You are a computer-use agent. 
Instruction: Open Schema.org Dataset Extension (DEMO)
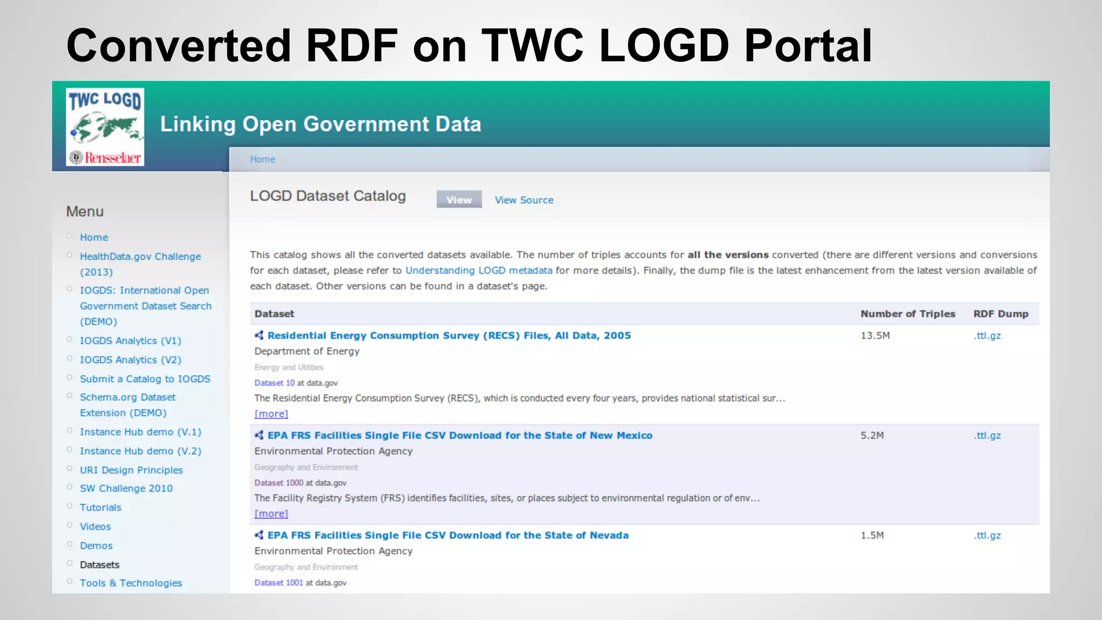pyautogui.click(x=128, y=405)
